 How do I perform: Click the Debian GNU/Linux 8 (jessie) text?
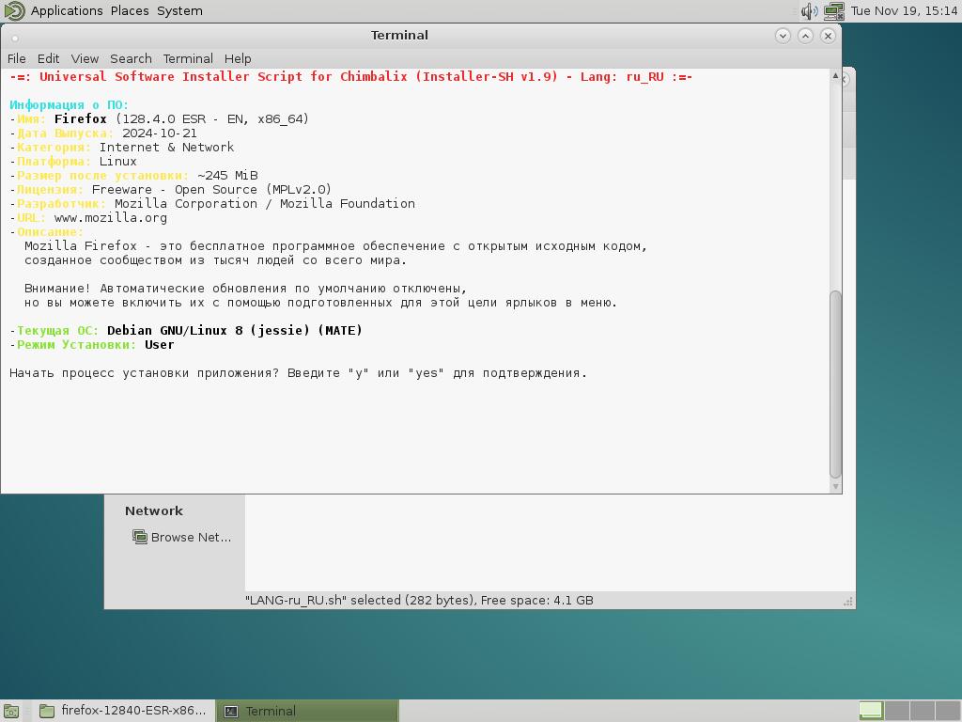click(x=234, y=330)
